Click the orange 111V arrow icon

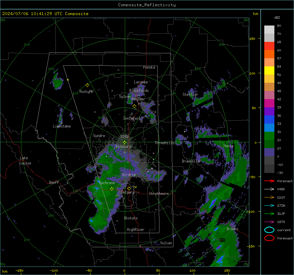[269, 197]
